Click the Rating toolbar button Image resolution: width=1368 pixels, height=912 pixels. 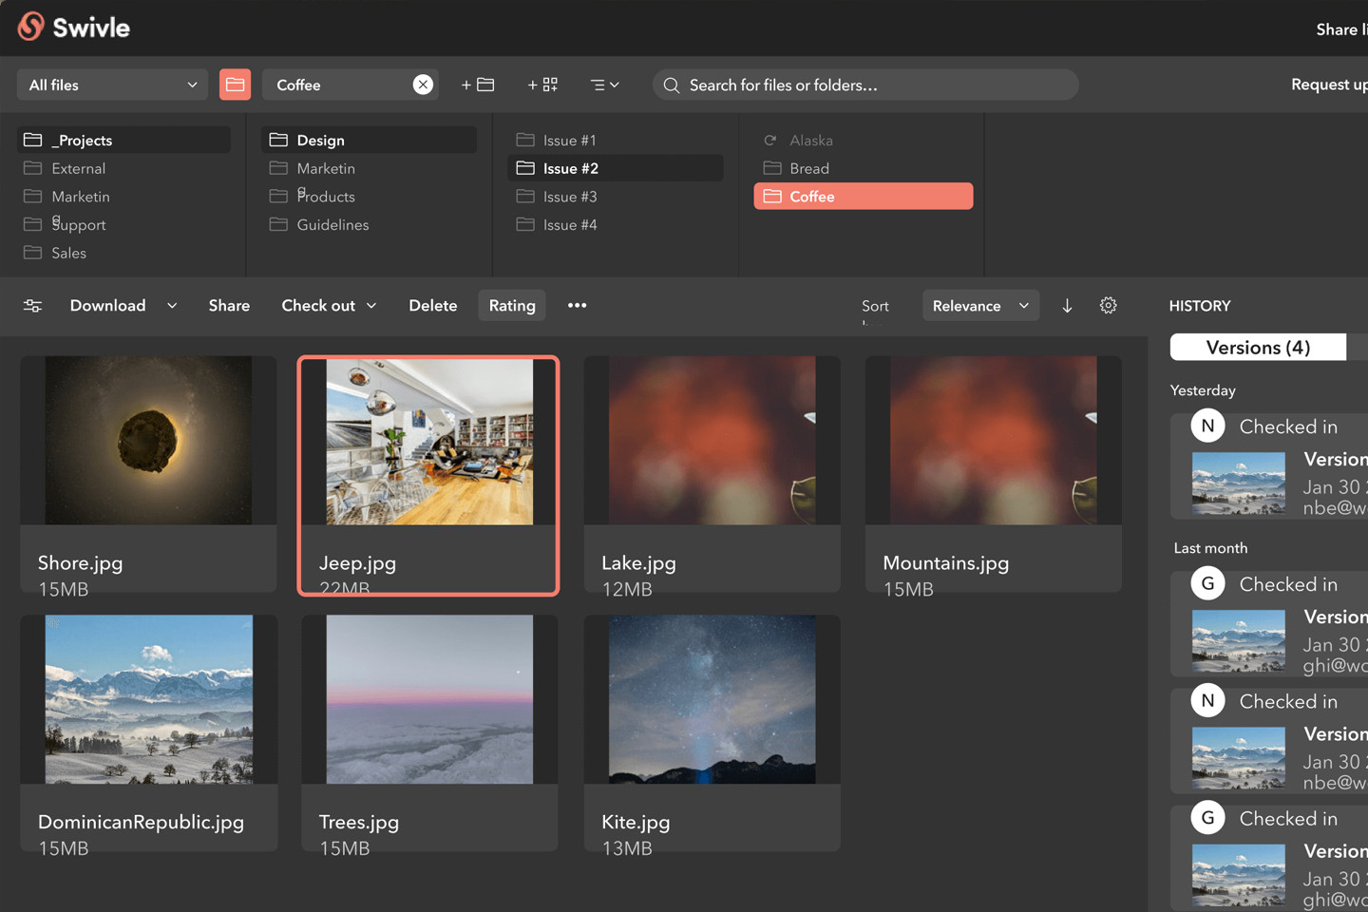click(512, 306)
